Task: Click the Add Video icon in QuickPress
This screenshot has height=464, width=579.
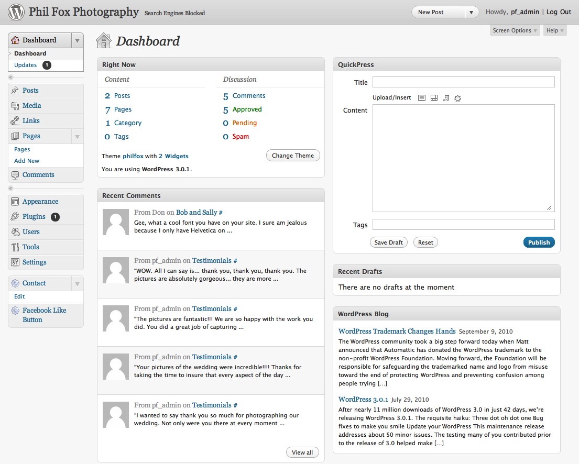Action: tap(434, 98)
